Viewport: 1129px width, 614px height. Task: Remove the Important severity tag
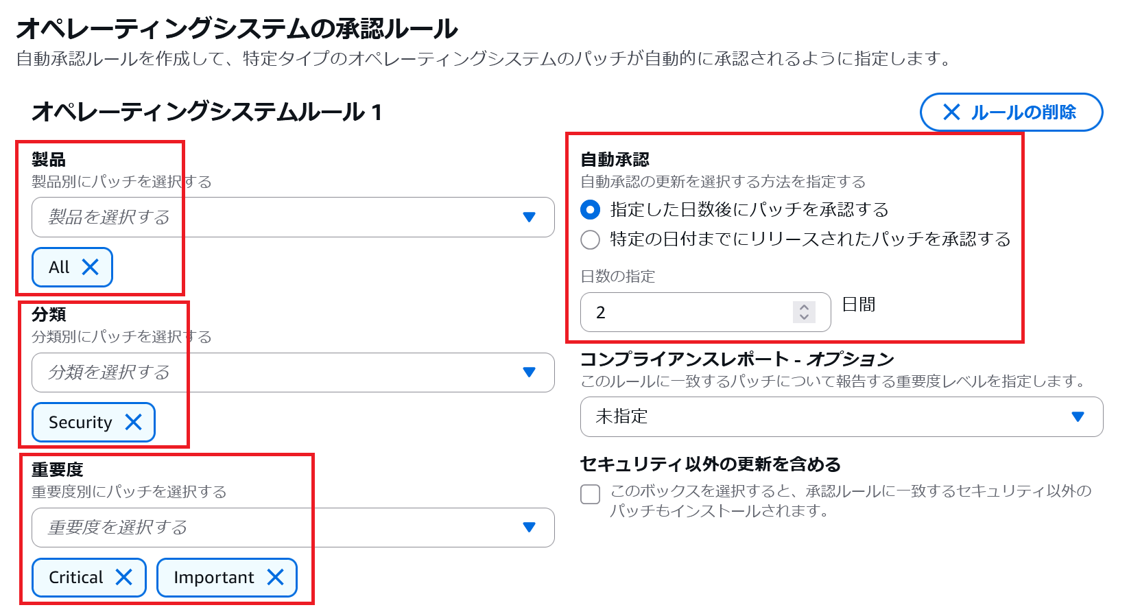click(276, 577)
